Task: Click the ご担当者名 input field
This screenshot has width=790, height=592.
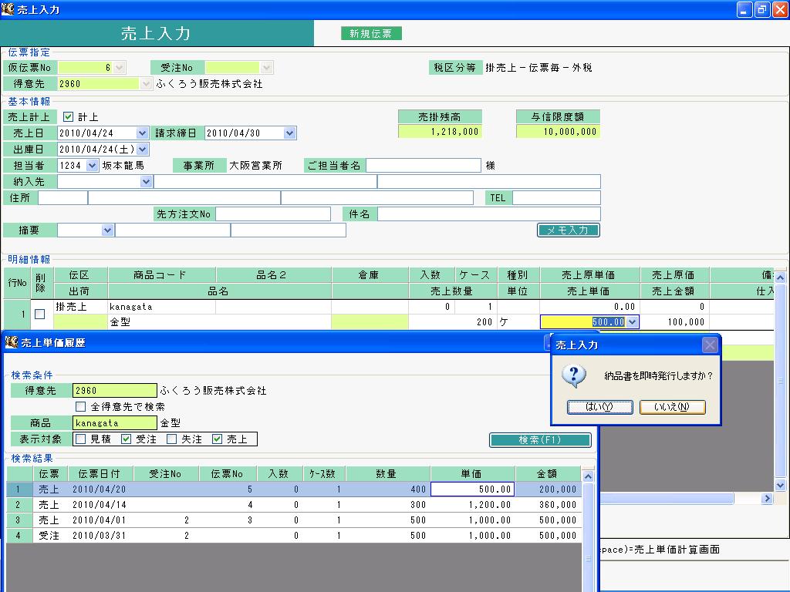Action: pyautogui.click(x=424, y=165)
